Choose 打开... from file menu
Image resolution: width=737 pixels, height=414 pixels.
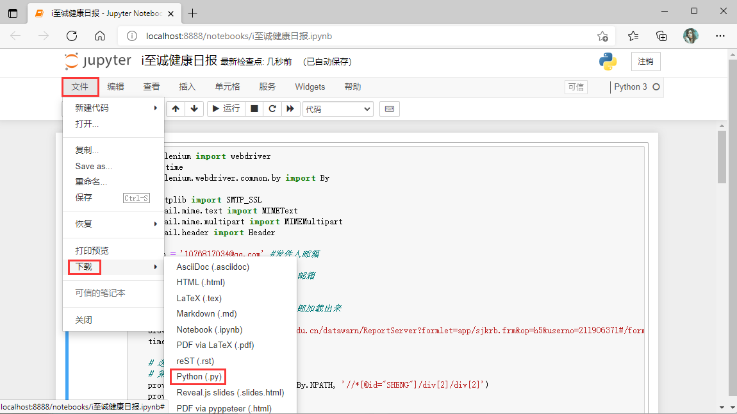113,124
